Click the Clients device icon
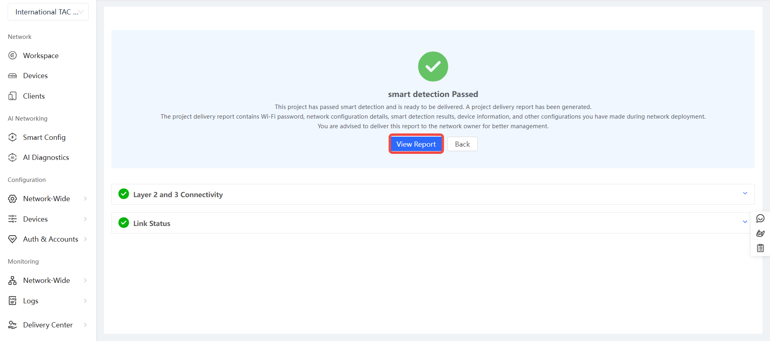 [12, 96]
